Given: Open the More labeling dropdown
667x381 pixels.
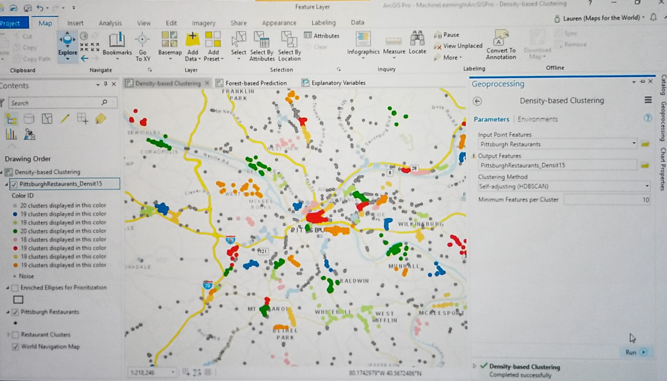Looking at the screenshot, I should (x=452, y=57).
